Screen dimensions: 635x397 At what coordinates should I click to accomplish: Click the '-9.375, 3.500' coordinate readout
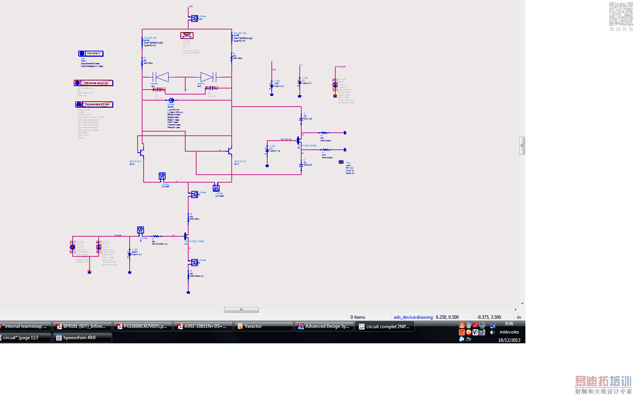point(489,317)
